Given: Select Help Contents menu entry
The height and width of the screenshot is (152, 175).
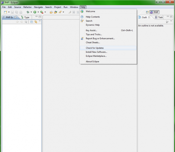Looking at the screenshot, I should coord(108,17).
